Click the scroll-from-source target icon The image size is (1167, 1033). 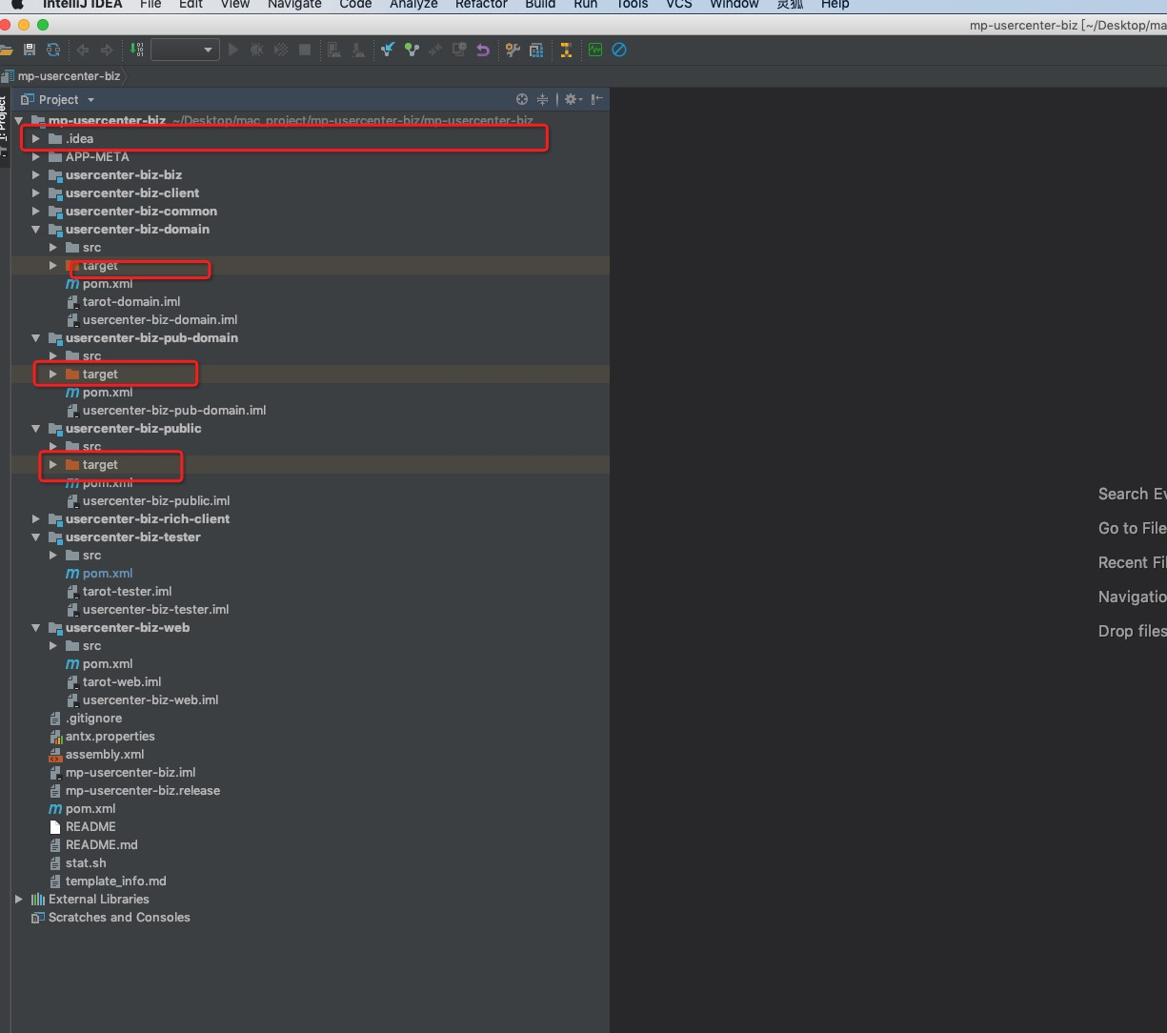[522, 99]
